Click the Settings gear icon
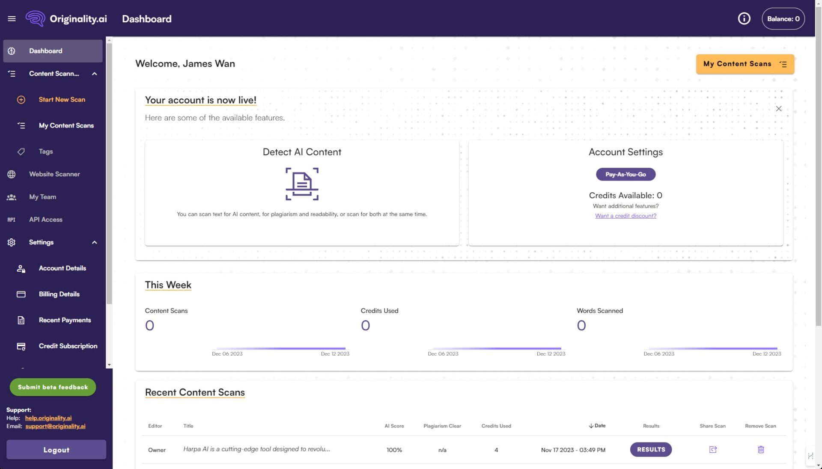This screenshot has width=822, height=469. click(x=12, y=242)
